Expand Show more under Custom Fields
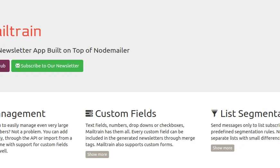The height and width of the screenshot is (168, 280). click(x=97, y=155)
